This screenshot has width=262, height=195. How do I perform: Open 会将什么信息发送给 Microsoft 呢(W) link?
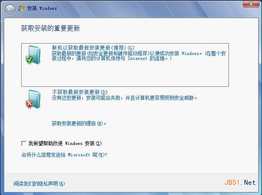tap(64, 155)
